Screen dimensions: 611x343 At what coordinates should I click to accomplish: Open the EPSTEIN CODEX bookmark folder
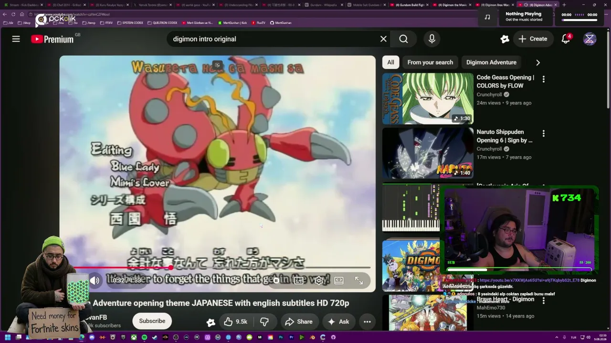click(130, 22)
